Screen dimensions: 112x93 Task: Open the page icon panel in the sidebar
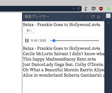[108, 16]
